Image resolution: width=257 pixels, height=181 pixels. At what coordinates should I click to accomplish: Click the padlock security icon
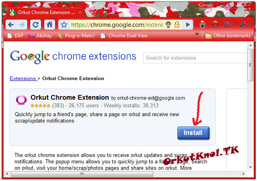(177, 25)
